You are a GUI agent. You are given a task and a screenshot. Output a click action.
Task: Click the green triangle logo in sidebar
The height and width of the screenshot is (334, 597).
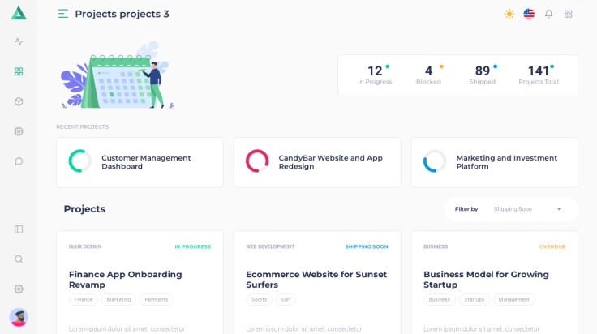(x=19, y=13)
